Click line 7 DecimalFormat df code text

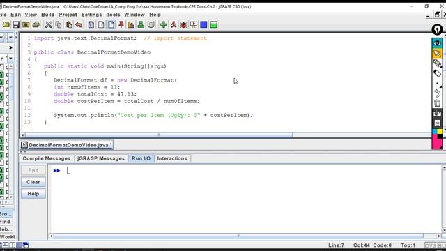[116, 80]
